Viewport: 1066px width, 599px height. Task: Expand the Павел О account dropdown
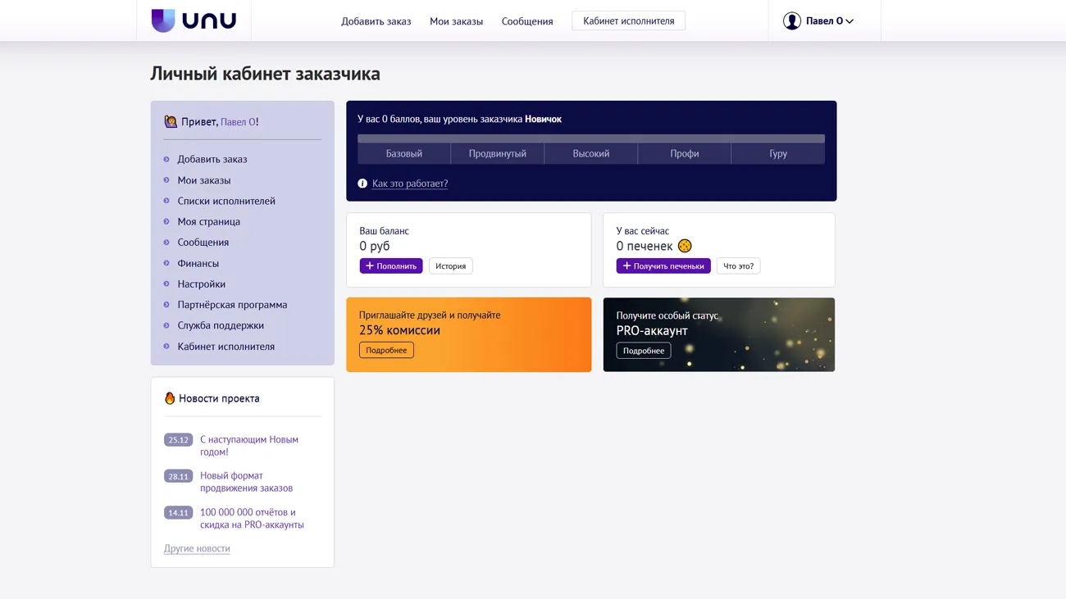[829, 21]
